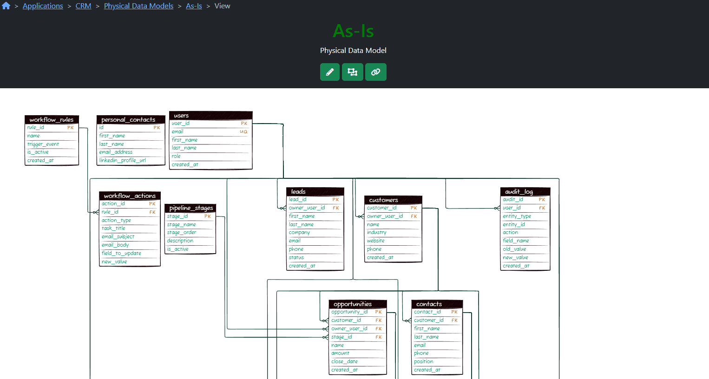Click linkedin_profile_url field in personal_contacts
709x379 pixels.
pyautogui.click(x=123, y=161)
